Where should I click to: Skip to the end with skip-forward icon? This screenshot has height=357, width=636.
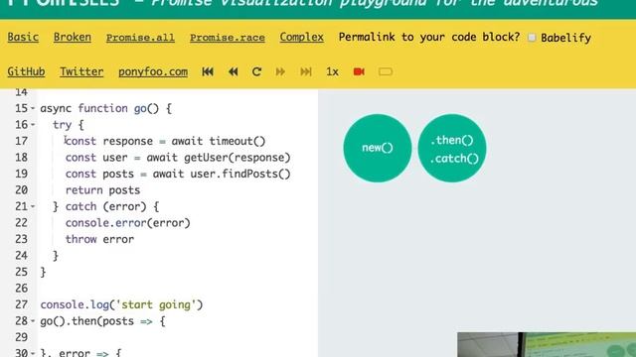click(x=306, y=72)
